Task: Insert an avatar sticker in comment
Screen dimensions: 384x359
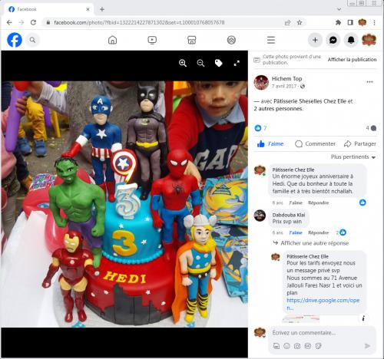Action: pos(276,346)
